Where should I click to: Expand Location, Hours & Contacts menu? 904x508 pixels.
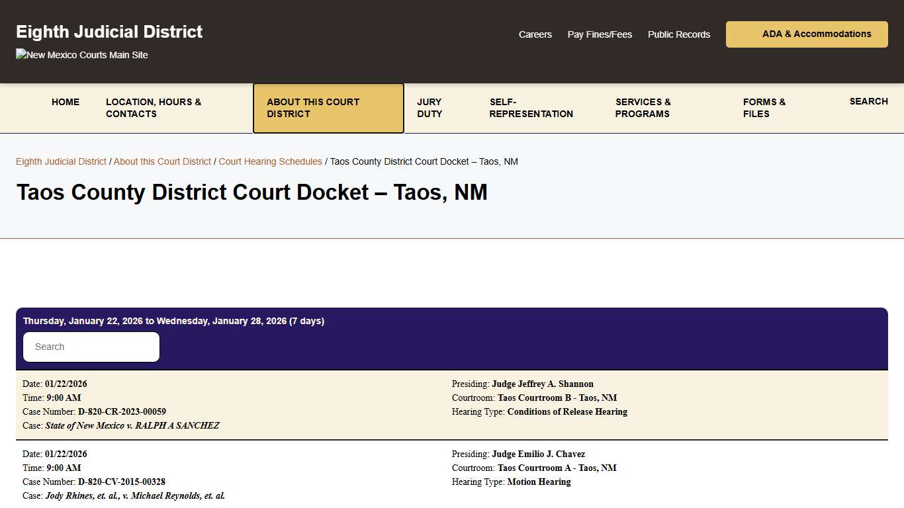coord(154,108)
